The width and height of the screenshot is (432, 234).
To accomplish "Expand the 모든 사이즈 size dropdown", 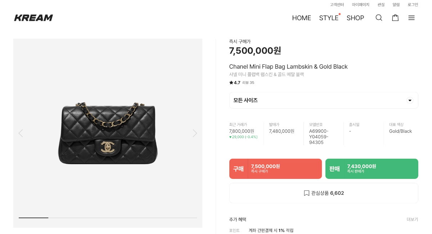I will 317,100.
